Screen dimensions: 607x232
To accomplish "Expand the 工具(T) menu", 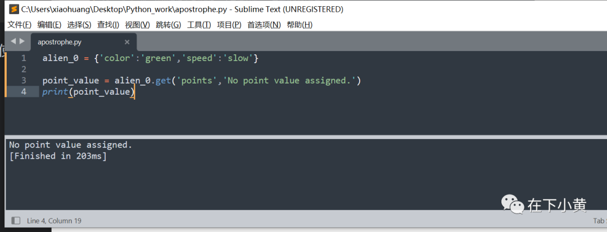I will (199, 25).
